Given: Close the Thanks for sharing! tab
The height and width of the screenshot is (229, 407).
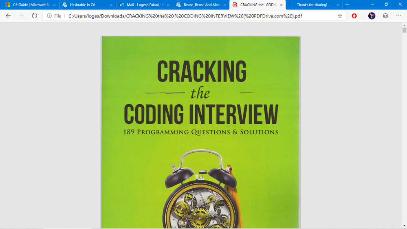Looking at the screenshot, I should click(x=338, y=5).
